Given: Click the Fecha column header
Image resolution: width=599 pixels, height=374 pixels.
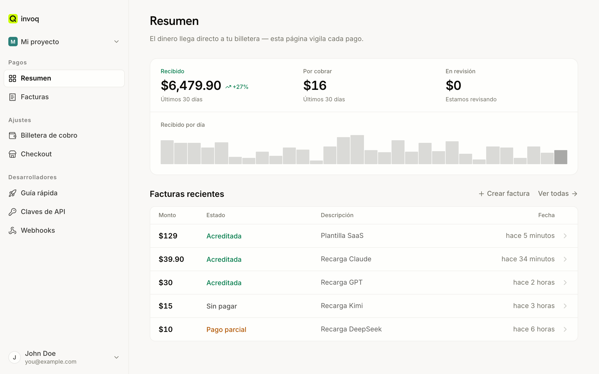Looking at the screenshot, I should [x=546, y=215].
